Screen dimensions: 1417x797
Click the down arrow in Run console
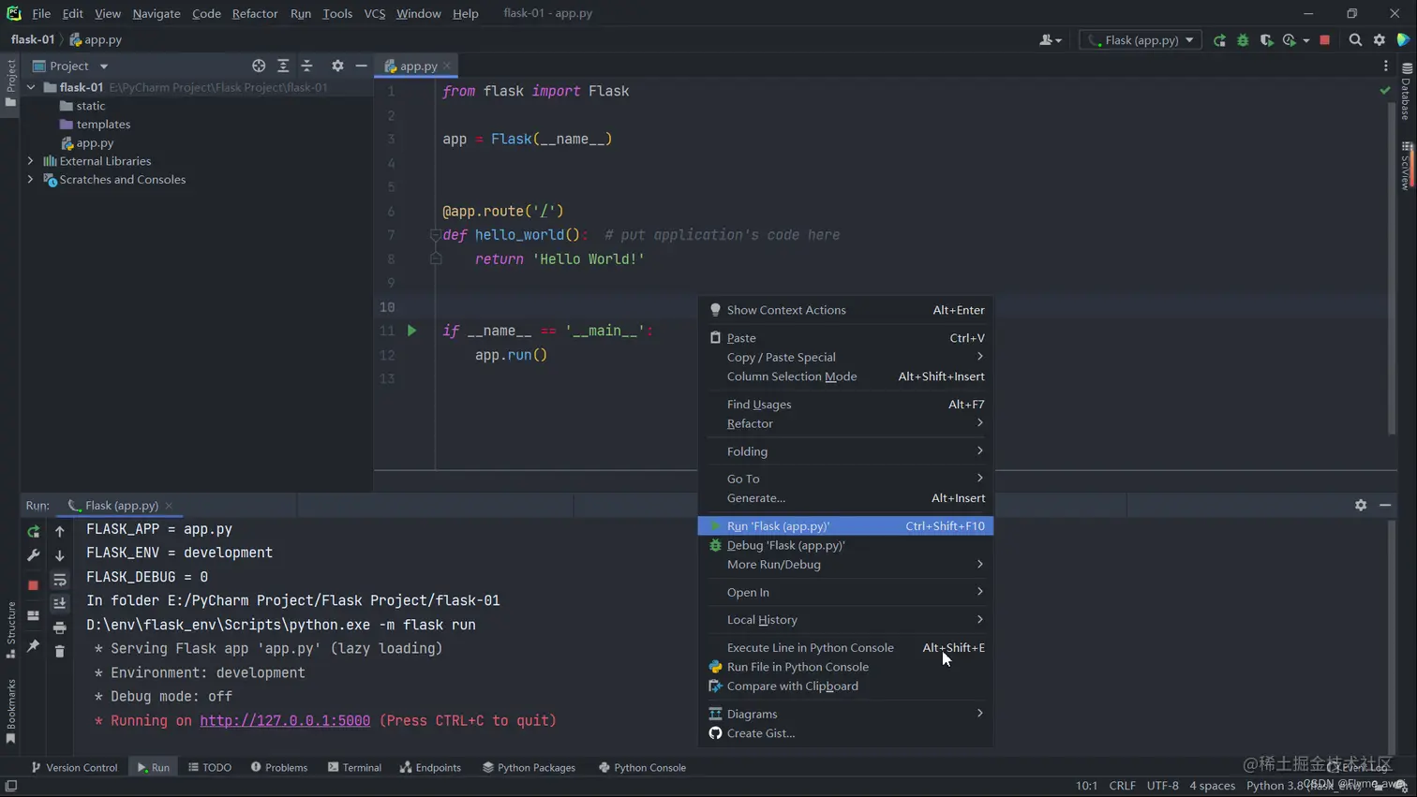[60, 555]
